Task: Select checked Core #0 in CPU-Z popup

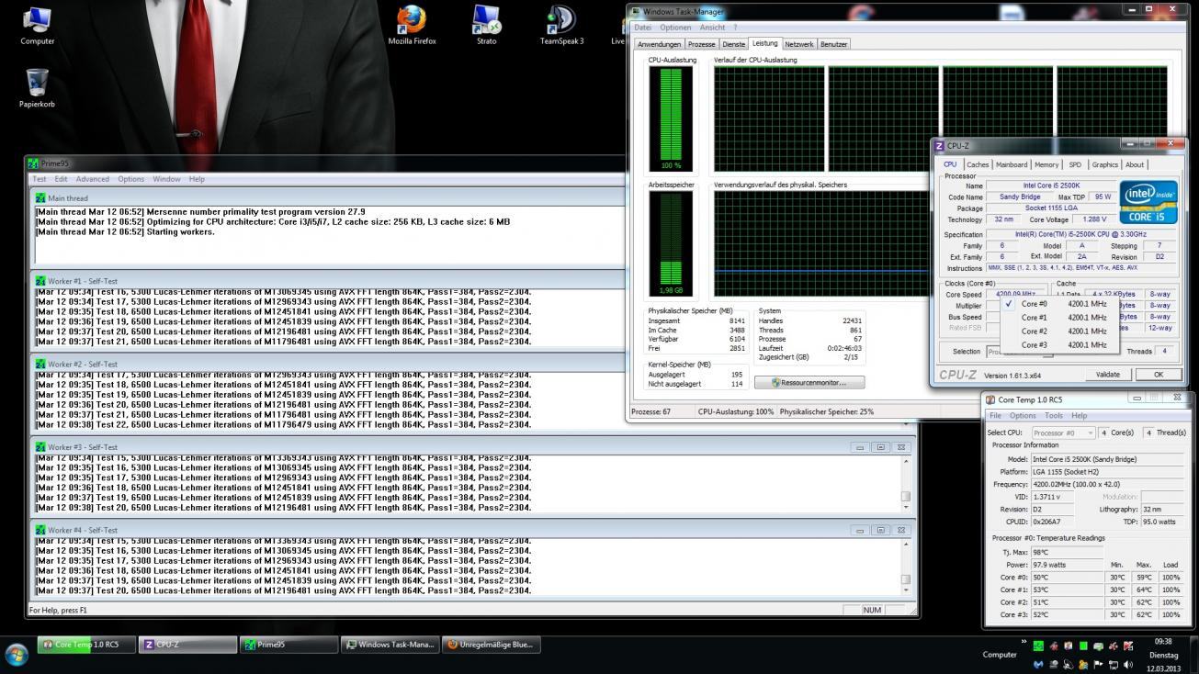Action: coord(1058,304)
